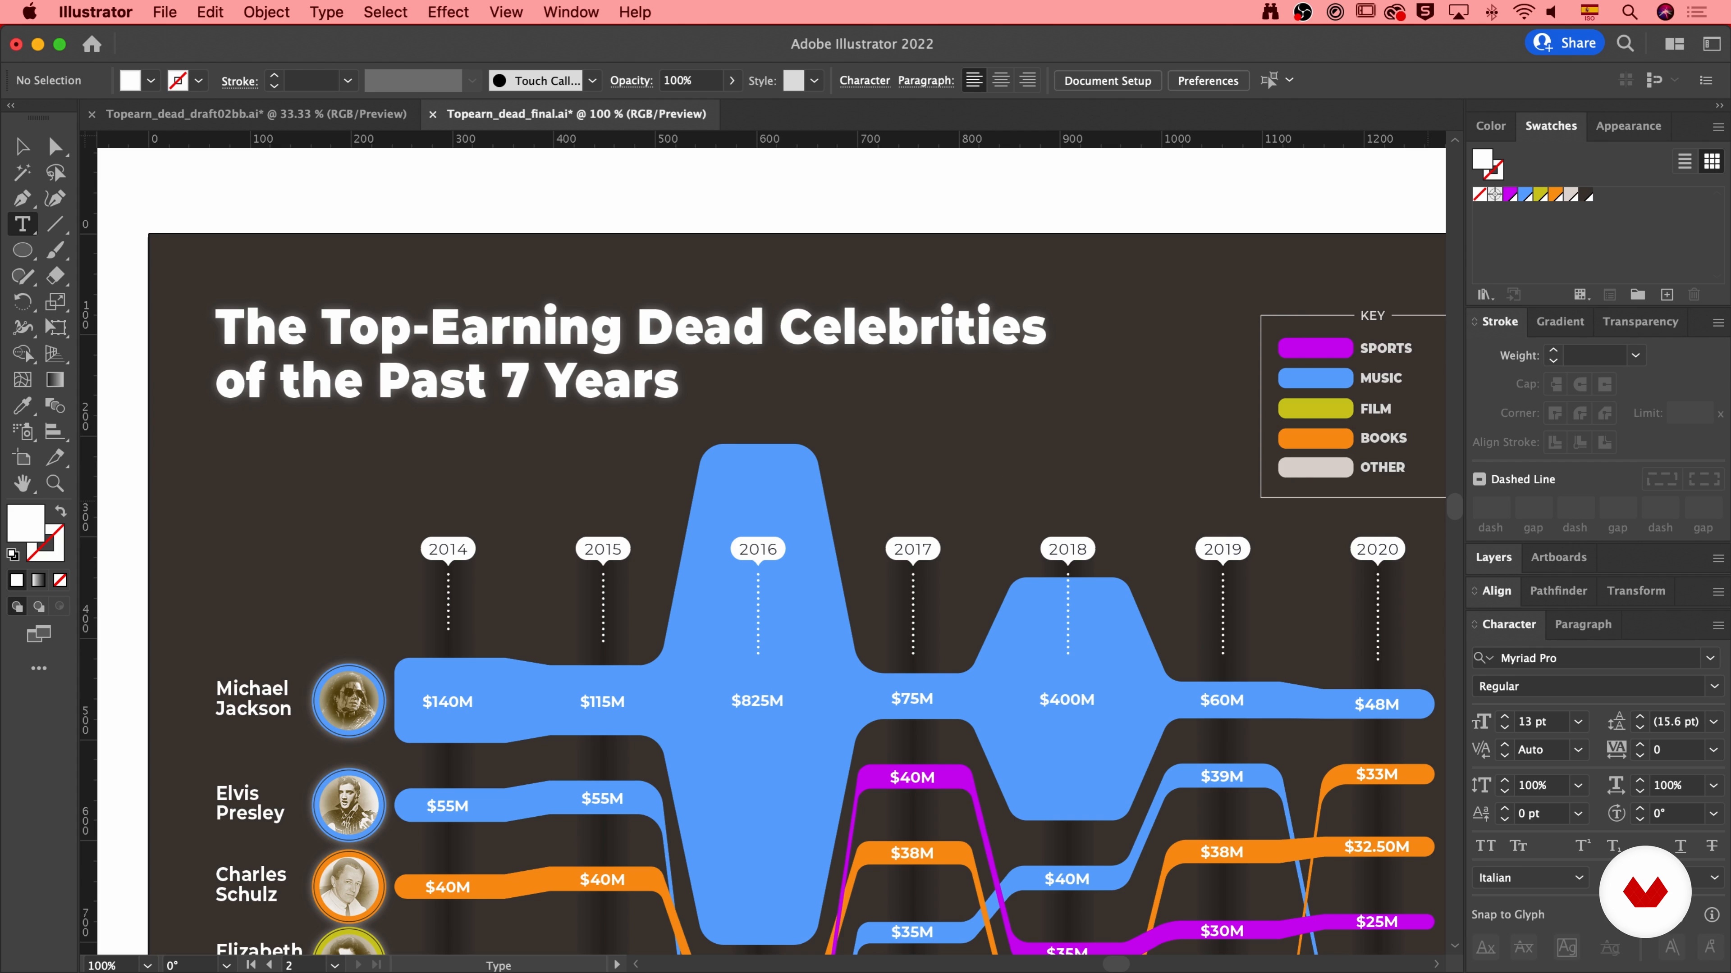The image size is (1731, 973).
Task: Toggle Strikethrough text style
Action: click(x=1712, y=846)
